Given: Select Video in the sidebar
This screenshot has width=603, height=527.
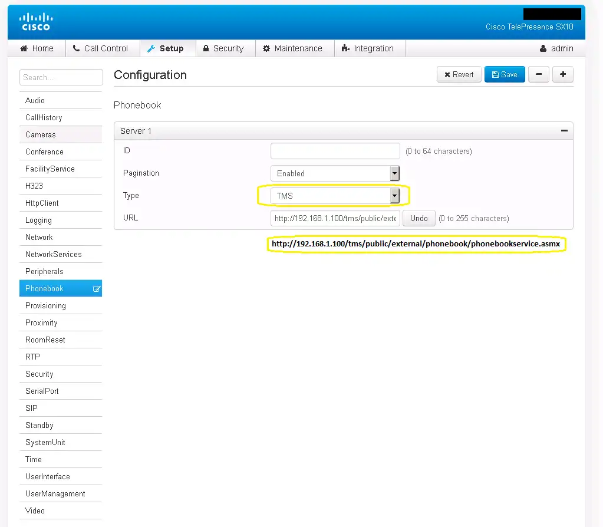Looking at the screenshot, I should click(x=61, y=511).
